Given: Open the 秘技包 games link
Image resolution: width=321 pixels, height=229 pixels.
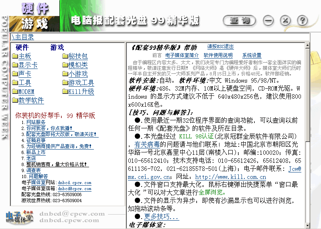Looking at the screenshot, I should click(x=78, y=56).
